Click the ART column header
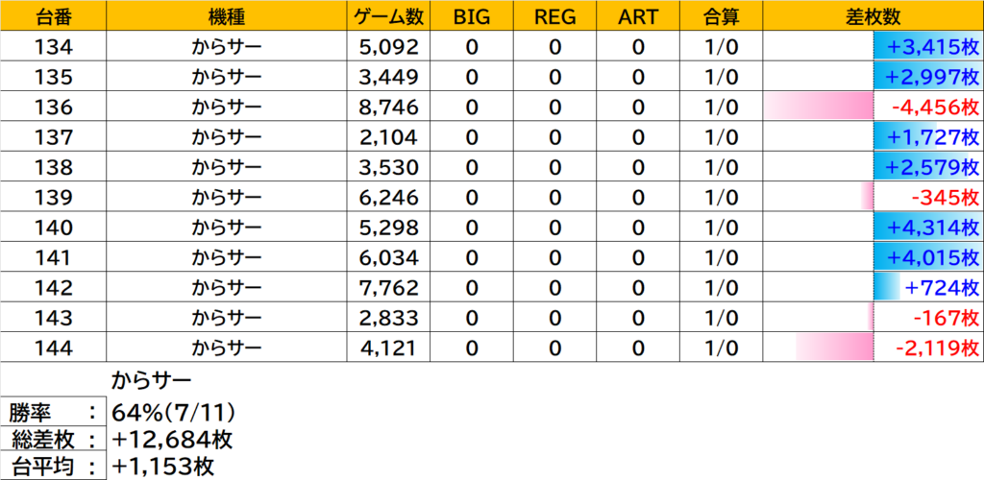This screenshot has width=984, height=480. (x=638, y=16)
